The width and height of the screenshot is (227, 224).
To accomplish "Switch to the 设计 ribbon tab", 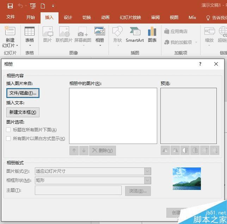I will click(x=68, y=18).
